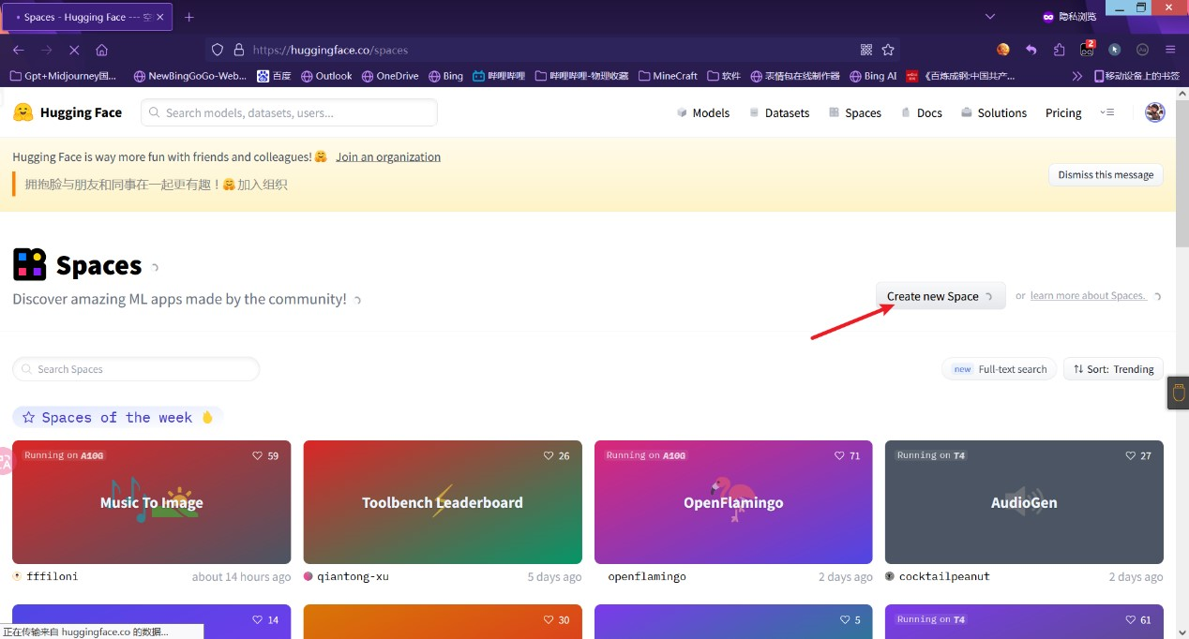Screen dimensions: 1189x639
Task: Bookmark this page with the star icon
Action: coord(888,50)
